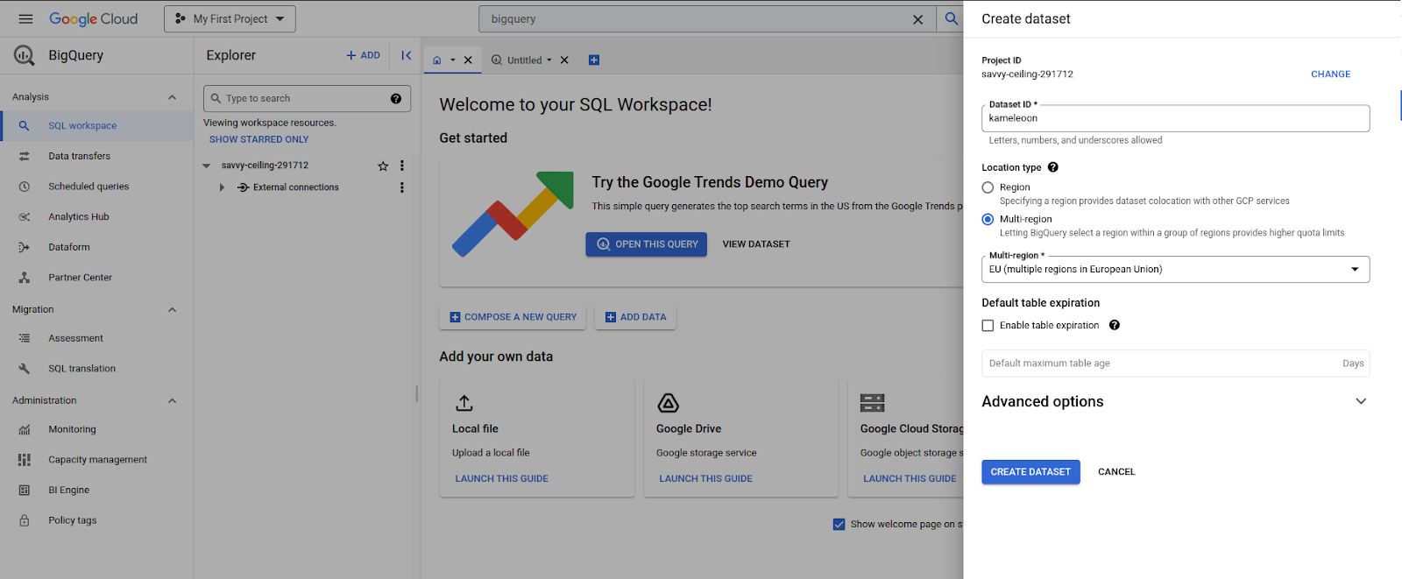Image resolution: width=1402 pixels, height=579 pixels.
Task: Click the Location type help icon
Action: (1053, 167)
